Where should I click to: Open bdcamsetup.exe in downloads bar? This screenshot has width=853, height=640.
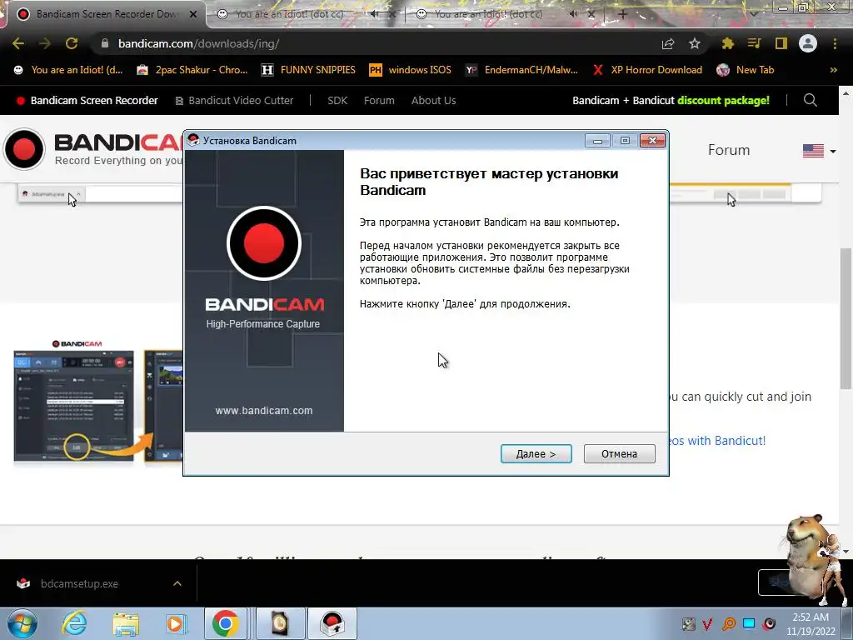pos(79,583)
